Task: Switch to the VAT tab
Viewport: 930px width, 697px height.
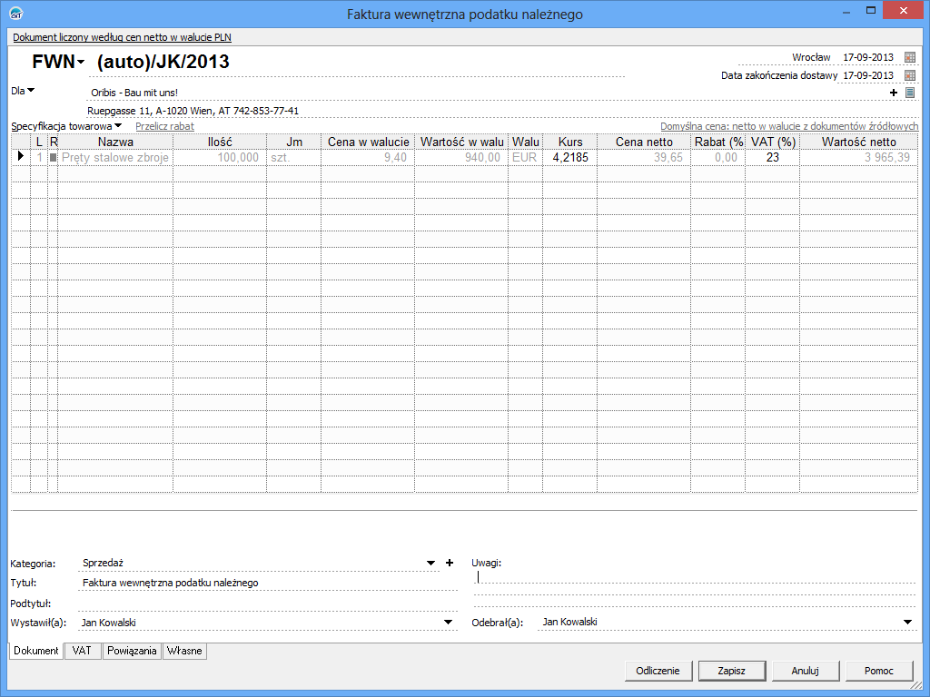Action: [x=82, y=651]
